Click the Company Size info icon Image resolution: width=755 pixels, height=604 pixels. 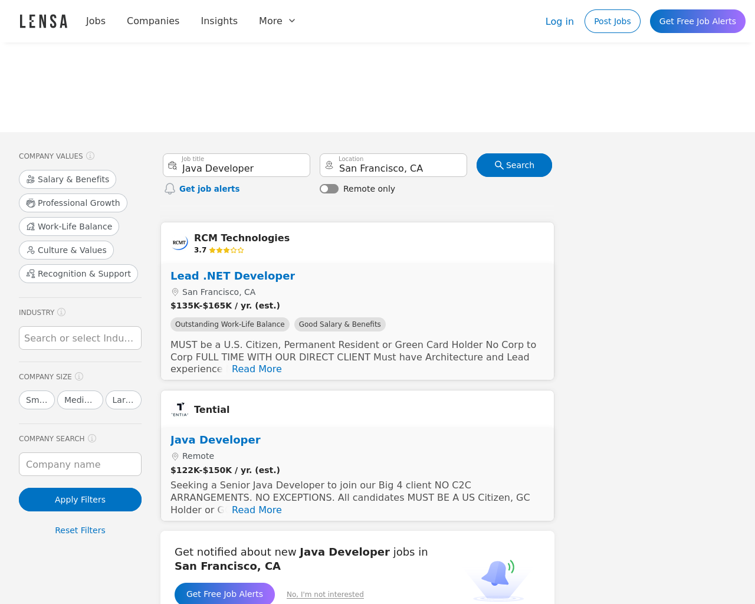click(79, 376)
